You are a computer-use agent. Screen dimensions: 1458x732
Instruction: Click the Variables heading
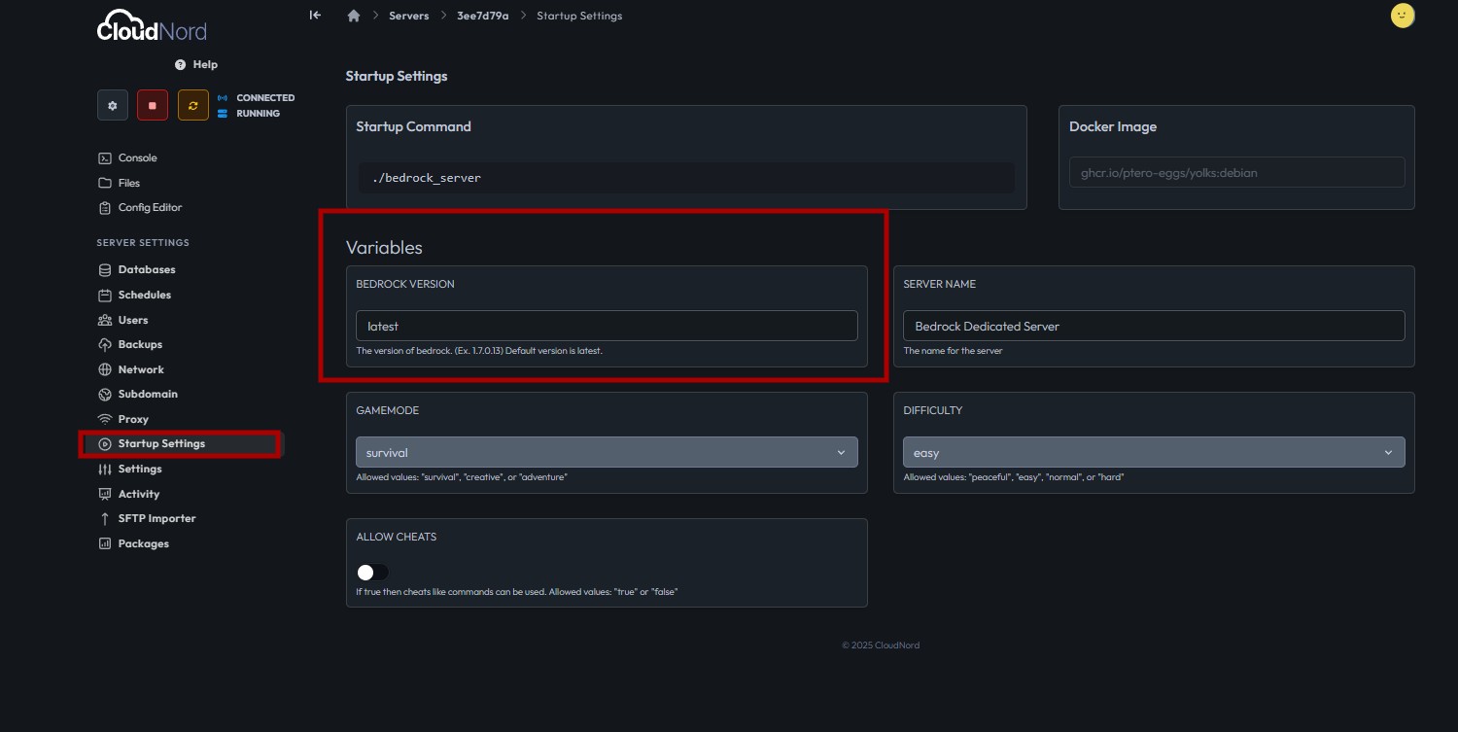pyautogui.click(x=385, y=248)
